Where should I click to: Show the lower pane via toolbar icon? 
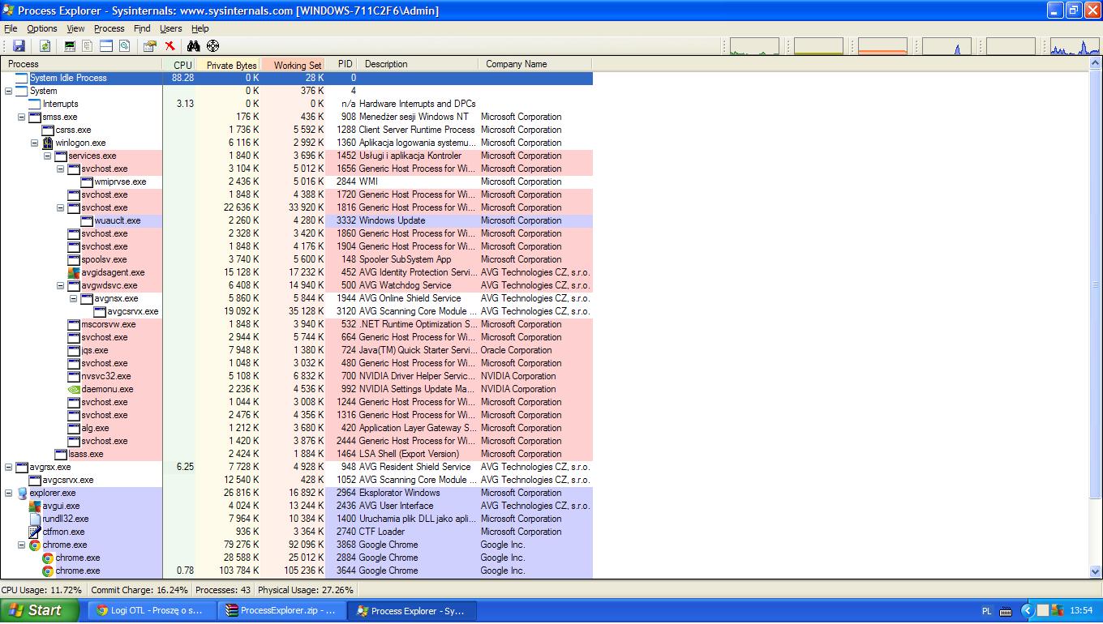(106, 46)
